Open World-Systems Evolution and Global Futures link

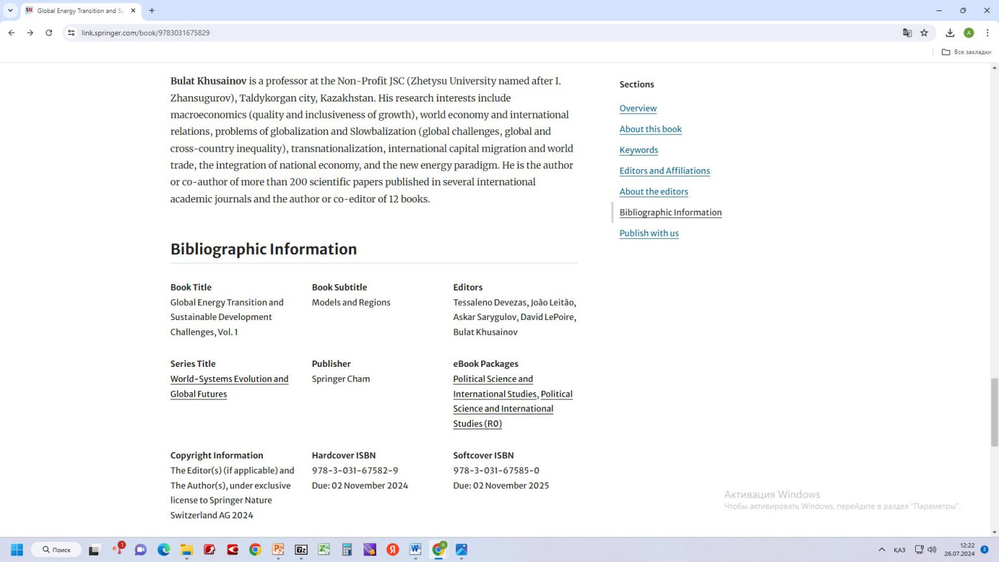(x=229, y=379)
